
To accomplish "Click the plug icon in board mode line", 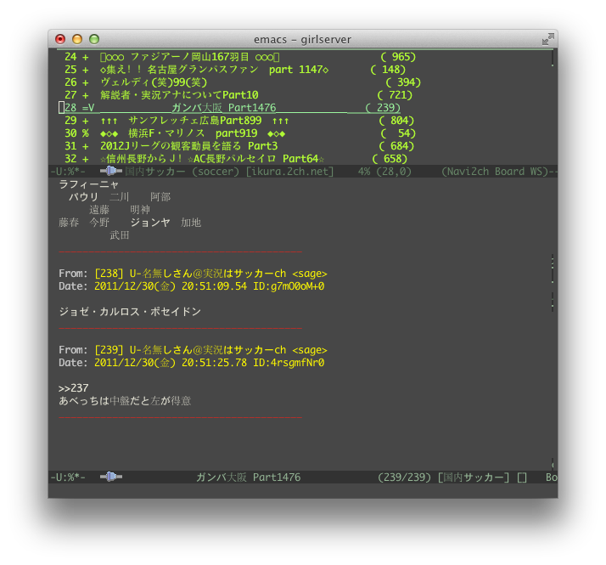I will (x=111, y=171).
